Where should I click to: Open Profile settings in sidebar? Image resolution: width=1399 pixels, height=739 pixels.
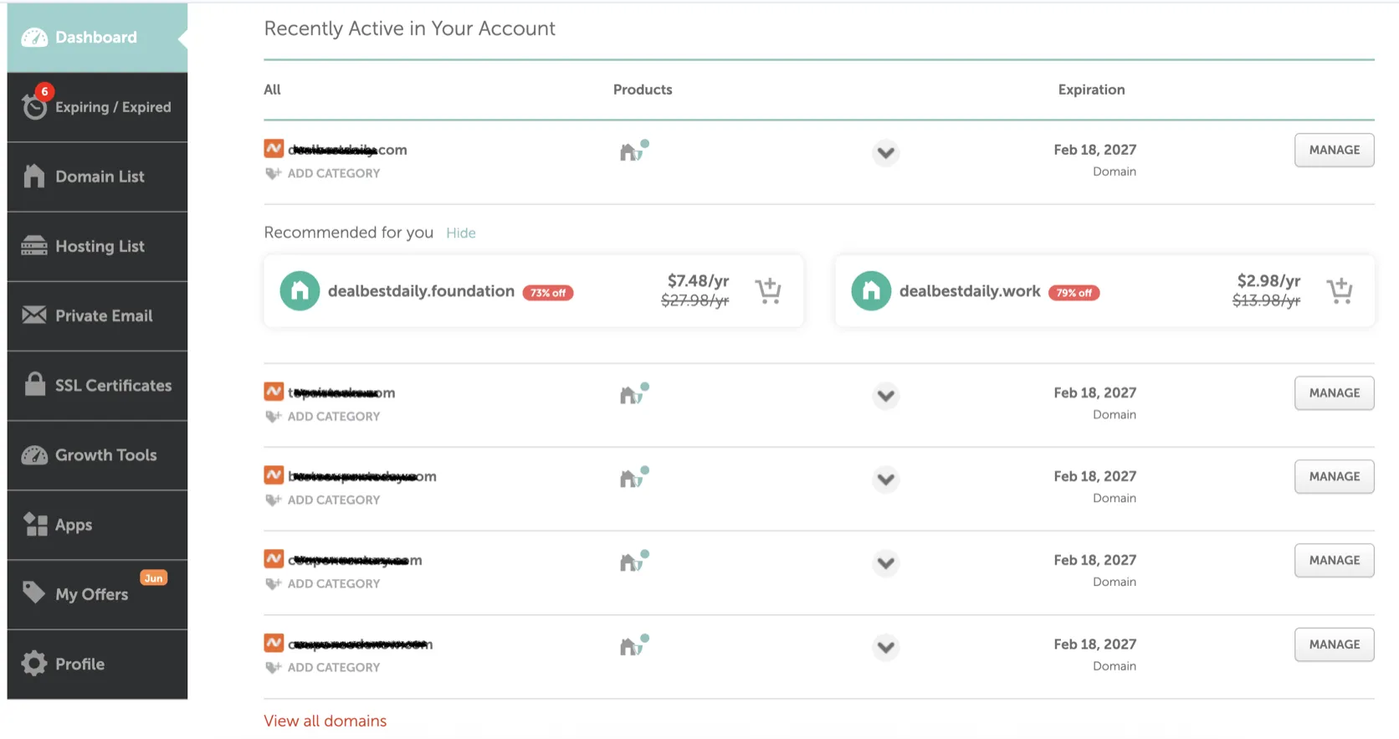pos(97,664)
